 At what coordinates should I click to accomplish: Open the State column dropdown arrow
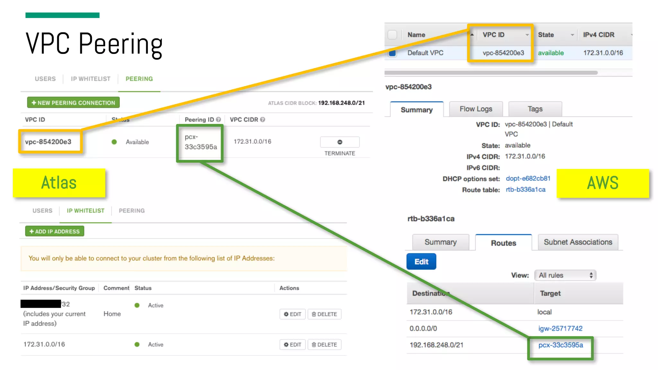click(x=572, y=35)
